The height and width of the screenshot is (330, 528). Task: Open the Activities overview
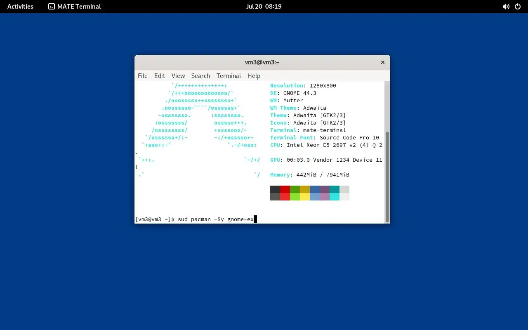click(x=20, y=7)
